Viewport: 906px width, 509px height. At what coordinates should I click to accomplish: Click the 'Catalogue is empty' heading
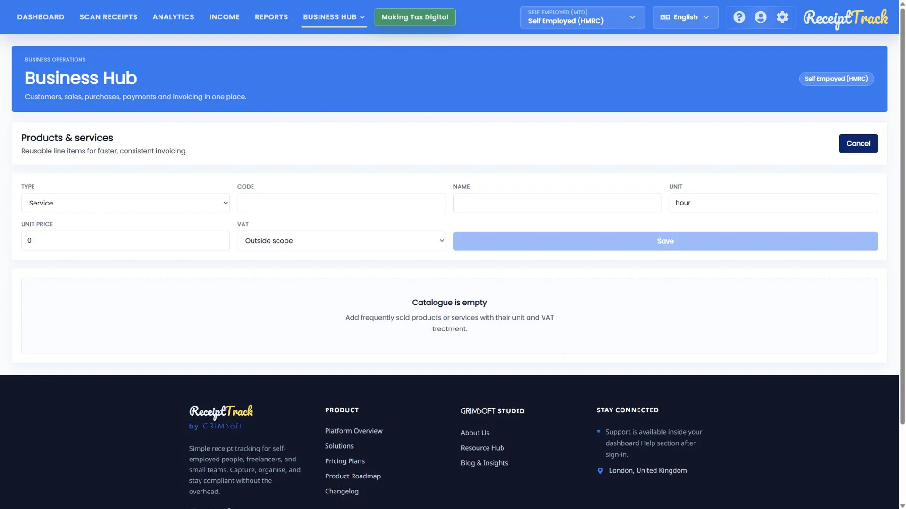(x=449, y=303)
